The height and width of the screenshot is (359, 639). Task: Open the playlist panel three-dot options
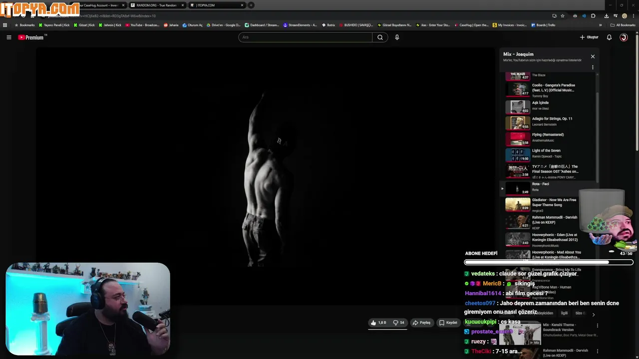[593, 67]
